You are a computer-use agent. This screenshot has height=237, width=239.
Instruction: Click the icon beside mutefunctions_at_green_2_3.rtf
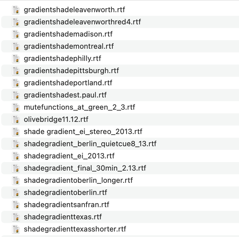pyautogui.click(x=16, y=107)
